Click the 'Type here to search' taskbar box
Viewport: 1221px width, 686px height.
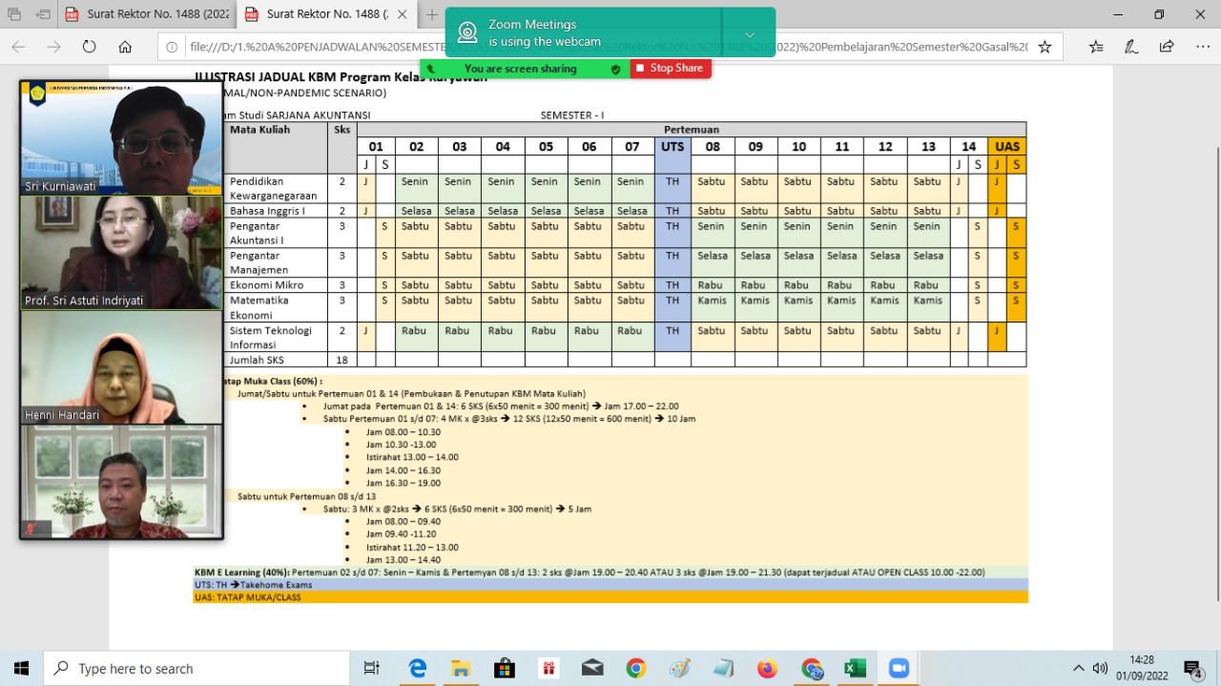click(197, 668)
